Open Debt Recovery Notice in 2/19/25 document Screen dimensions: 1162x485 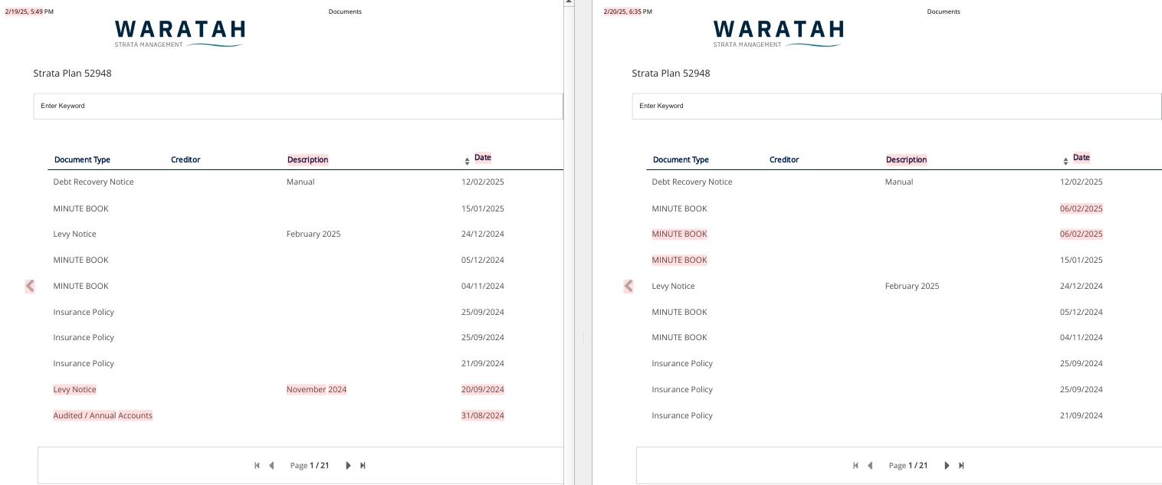coord(94,182)
